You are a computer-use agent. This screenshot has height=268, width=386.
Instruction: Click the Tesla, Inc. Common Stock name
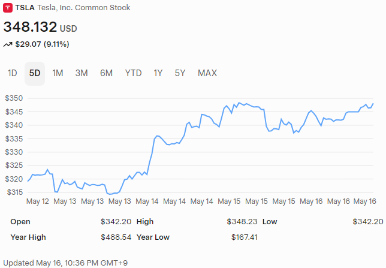tap(84, 8)
